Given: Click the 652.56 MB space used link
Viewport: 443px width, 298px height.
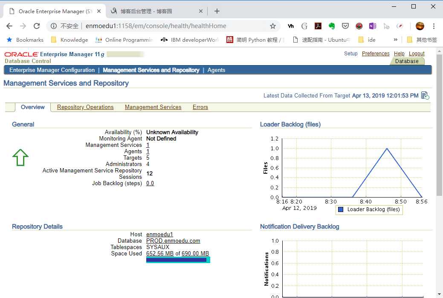Looking at the screenshot, I should tap(159, 254).
